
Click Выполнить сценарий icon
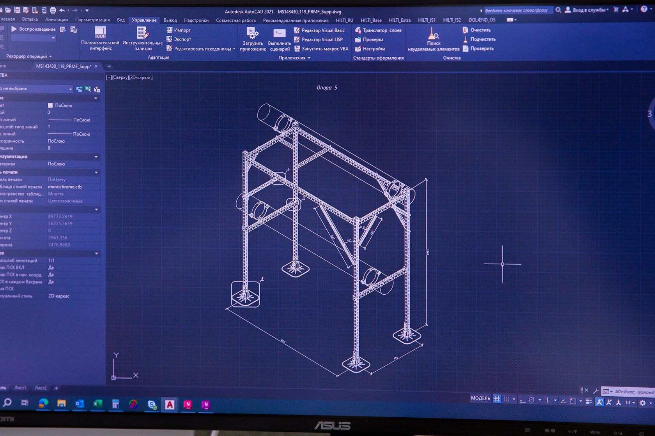coord(280,38)
